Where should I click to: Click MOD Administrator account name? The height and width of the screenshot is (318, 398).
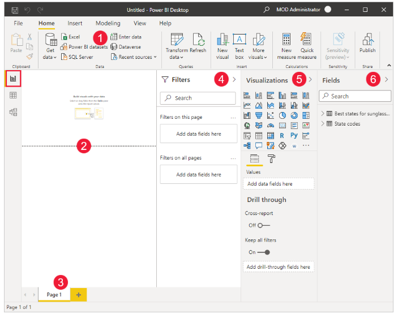[298, 10]
